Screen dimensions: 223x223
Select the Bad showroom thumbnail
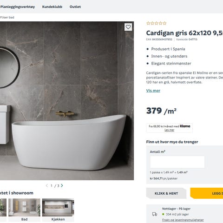[24, 210]
